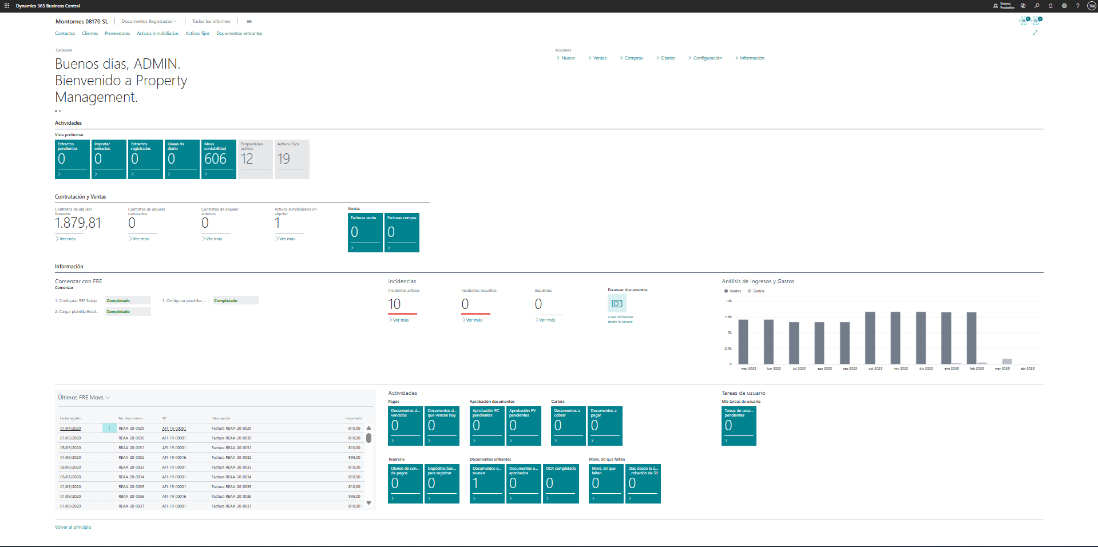Open the Movs. contabilidad 606 tile
Image resolution: width=1098 pixels, height=547 pixels.
coord(219,159)
